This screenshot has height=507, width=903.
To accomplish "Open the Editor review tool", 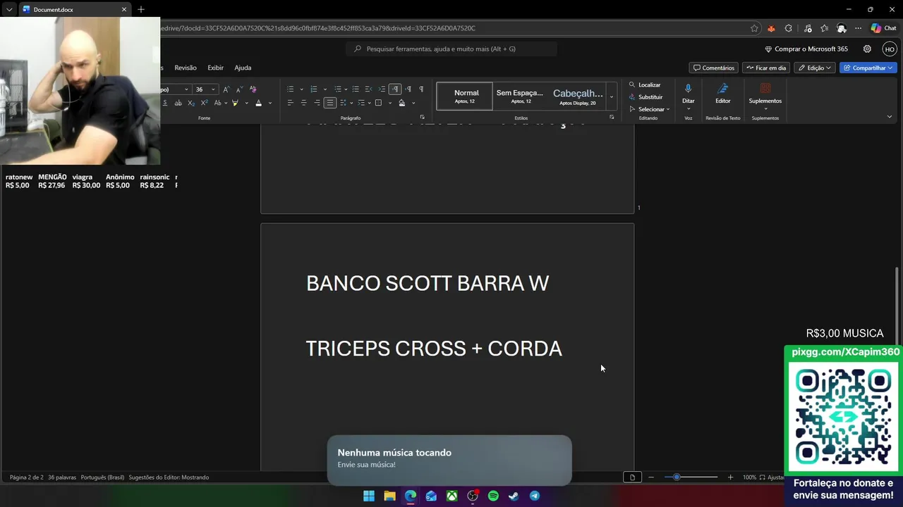I will (x=723, y=94).
